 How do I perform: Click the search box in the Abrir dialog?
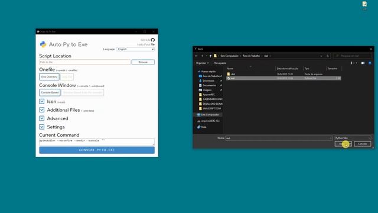pyautogui.click(x=352, y=56)
